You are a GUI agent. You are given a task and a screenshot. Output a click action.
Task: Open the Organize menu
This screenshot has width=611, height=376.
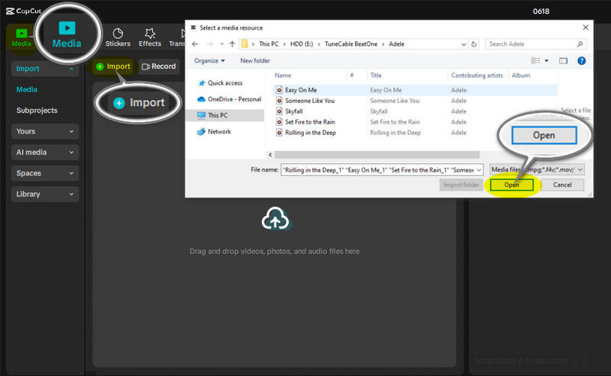coord(209,61)
